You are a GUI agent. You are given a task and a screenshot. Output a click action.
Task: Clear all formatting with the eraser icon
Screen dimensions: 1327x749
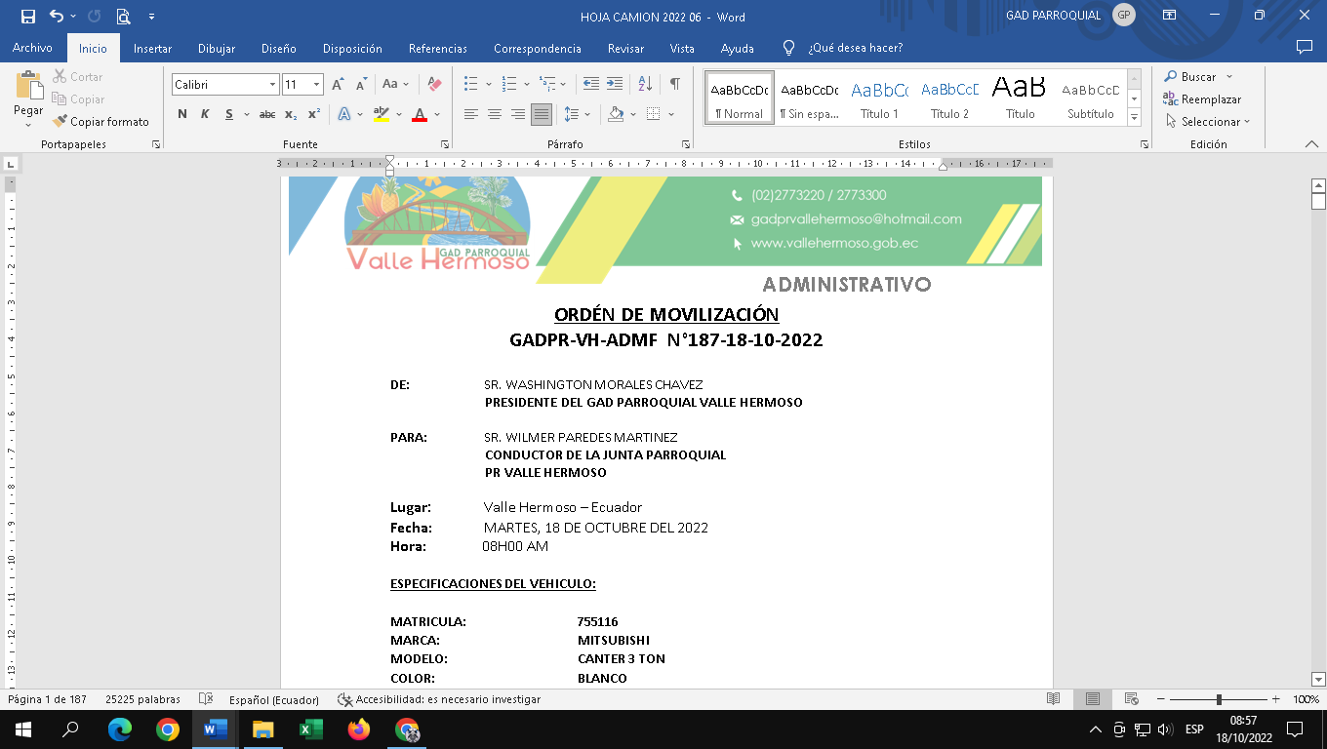[x=435, y=85]
